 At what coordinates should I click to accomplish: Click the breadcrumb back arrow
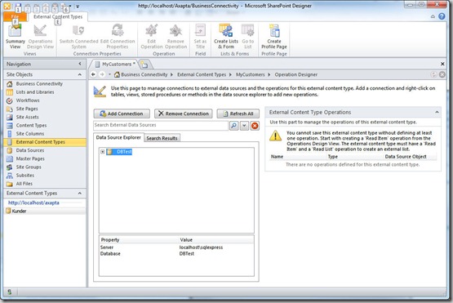click(x=93, y=74)
